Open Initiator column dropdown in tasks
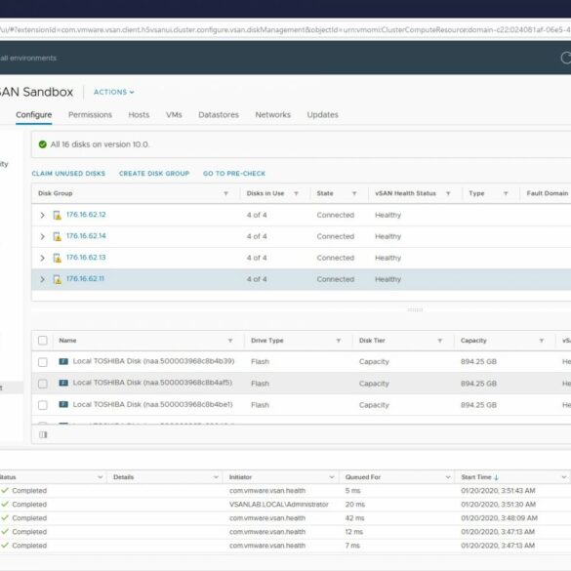 click(x=332, y=477)
